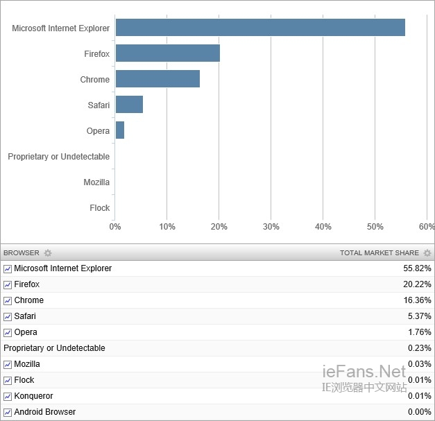Toggle trend icon for Konqueror row
The width and height of the screenshot is (435, 421).
(8, 396)
